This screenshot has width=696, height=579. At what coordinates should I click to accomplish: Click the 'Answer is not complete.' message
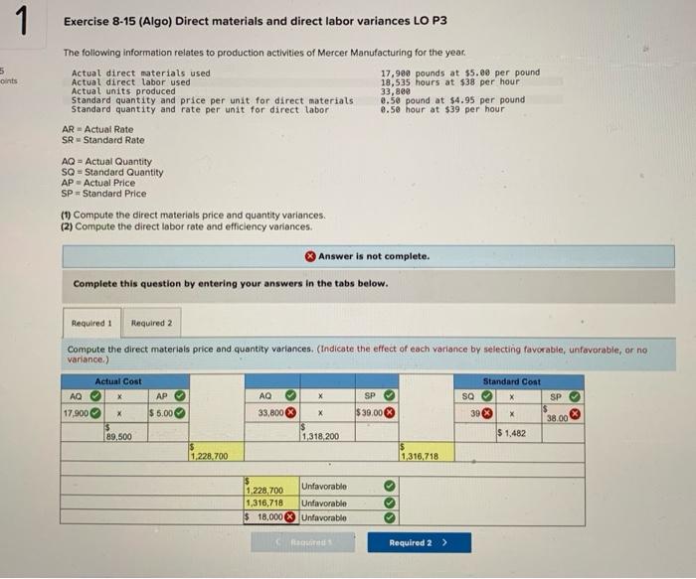(374, 256)
